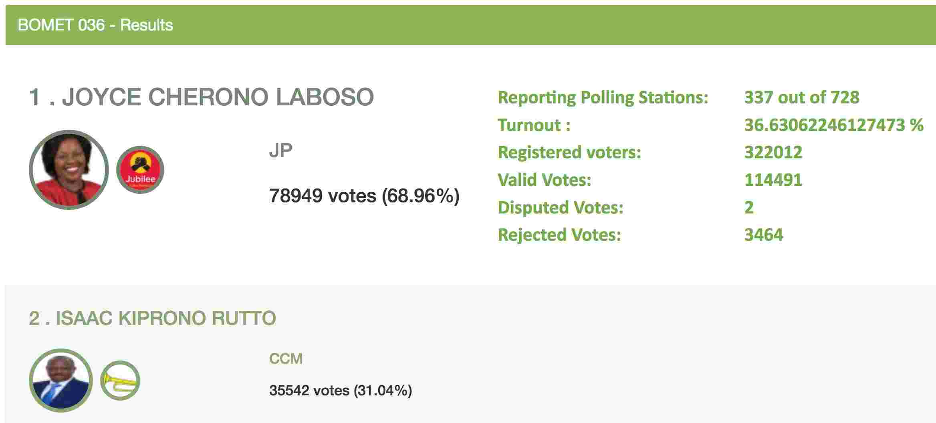Click Isaac Kiprono Rutto's portrait photo

click(x=61, y=381)
